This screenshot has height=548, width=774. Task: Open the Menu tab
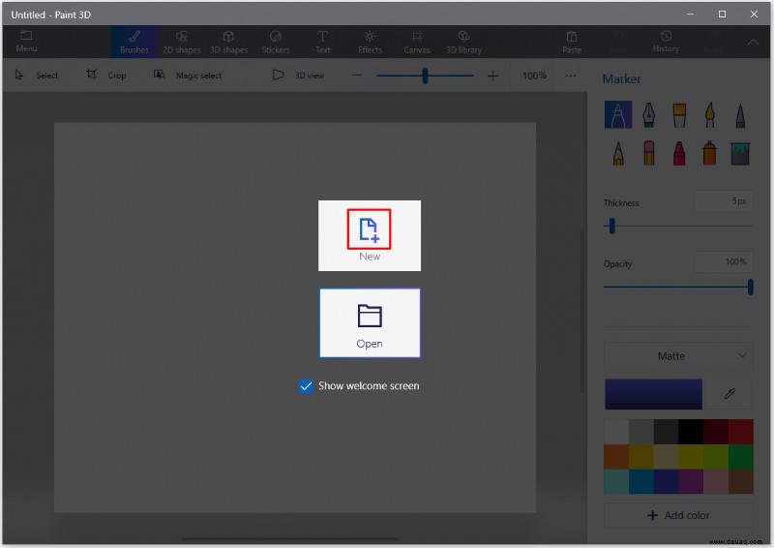(26, 42)
